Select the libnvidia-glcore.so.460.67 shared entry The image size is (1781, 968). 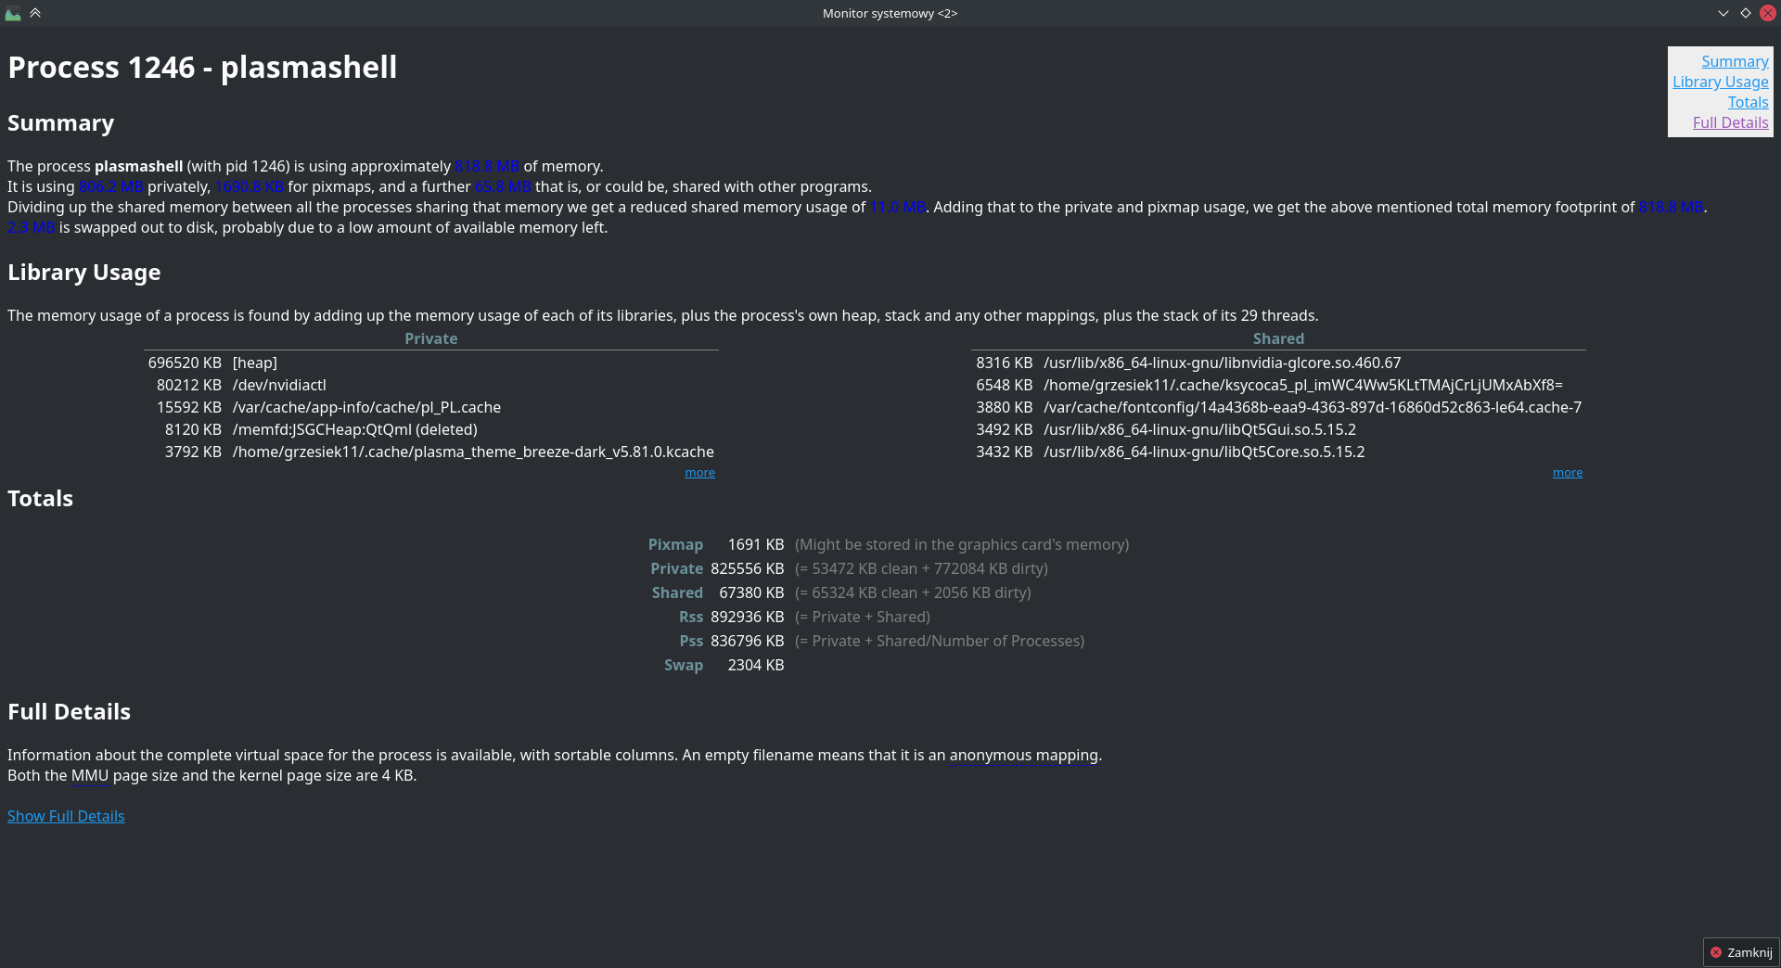(x=1222, y=363)
